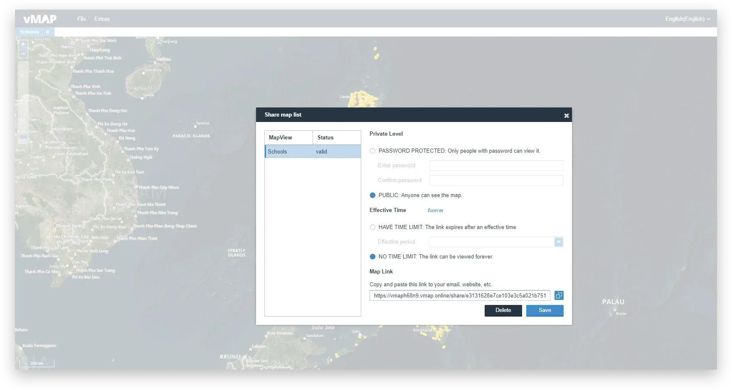Click the Confirm password field
Image resolution: width=732 pixels, height=390 pixels.
click(496, 180)
